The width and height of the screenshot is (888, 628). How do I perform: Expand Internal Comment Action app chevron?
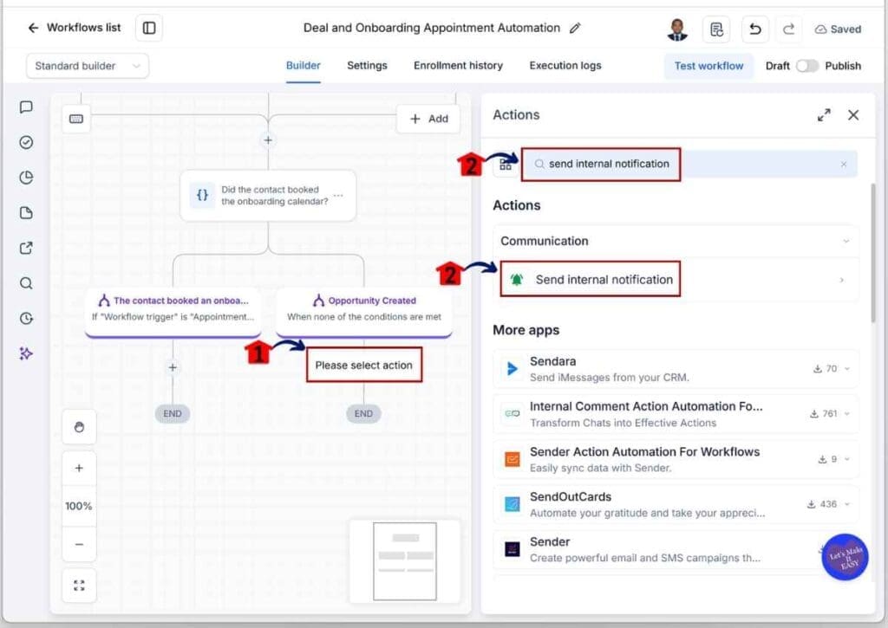tap(847, 413)
